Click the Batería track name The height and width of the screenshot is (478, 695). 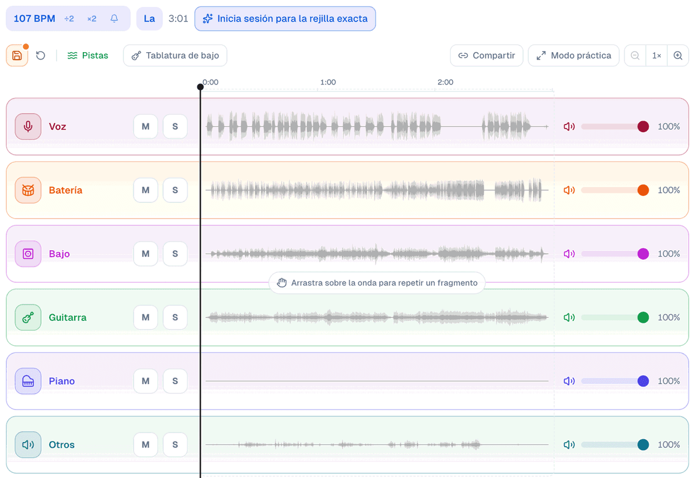tap(65, 190)
